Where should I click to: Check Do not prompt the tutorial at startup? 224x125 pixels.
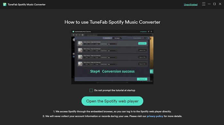[91, 90]
